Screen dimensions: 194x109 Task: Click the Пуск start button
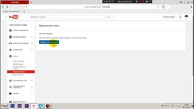[x=4, y=106]
